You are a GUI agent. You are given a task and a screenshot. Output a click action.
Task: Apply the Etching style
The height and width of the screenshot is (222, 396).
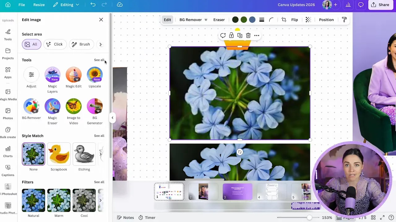[84, 154]
